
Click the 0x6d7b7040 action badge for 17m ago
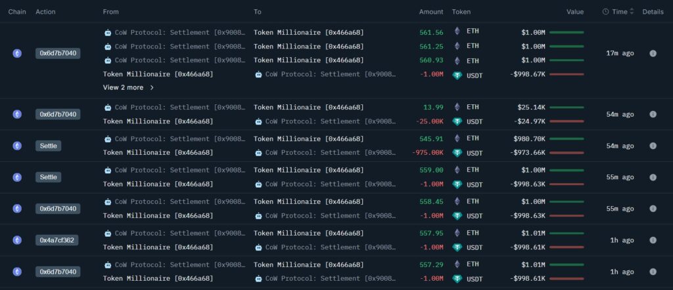click(58, 54)
